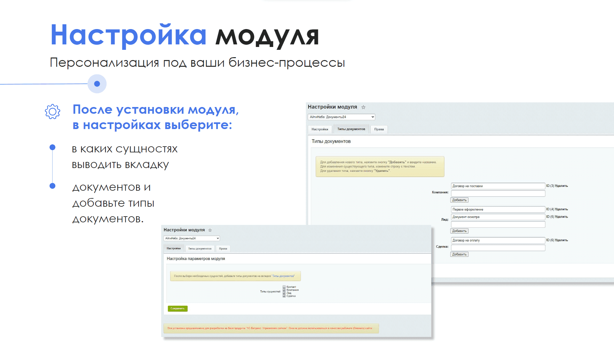Toggle the Лид entity checkbox
This screenshot has height=345, width=614.
pos(284,293)
